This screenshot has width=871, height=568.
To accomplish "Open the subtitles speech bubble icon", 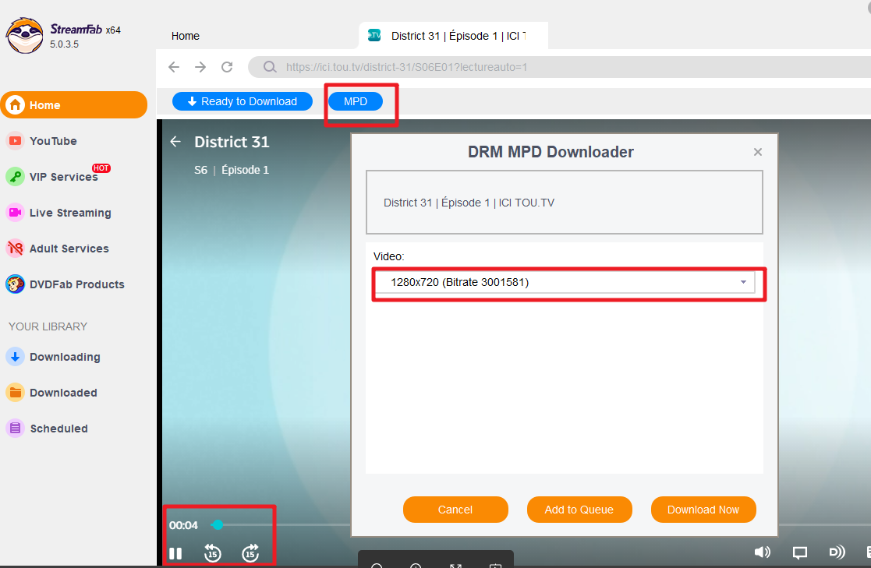I will point(800,552).
